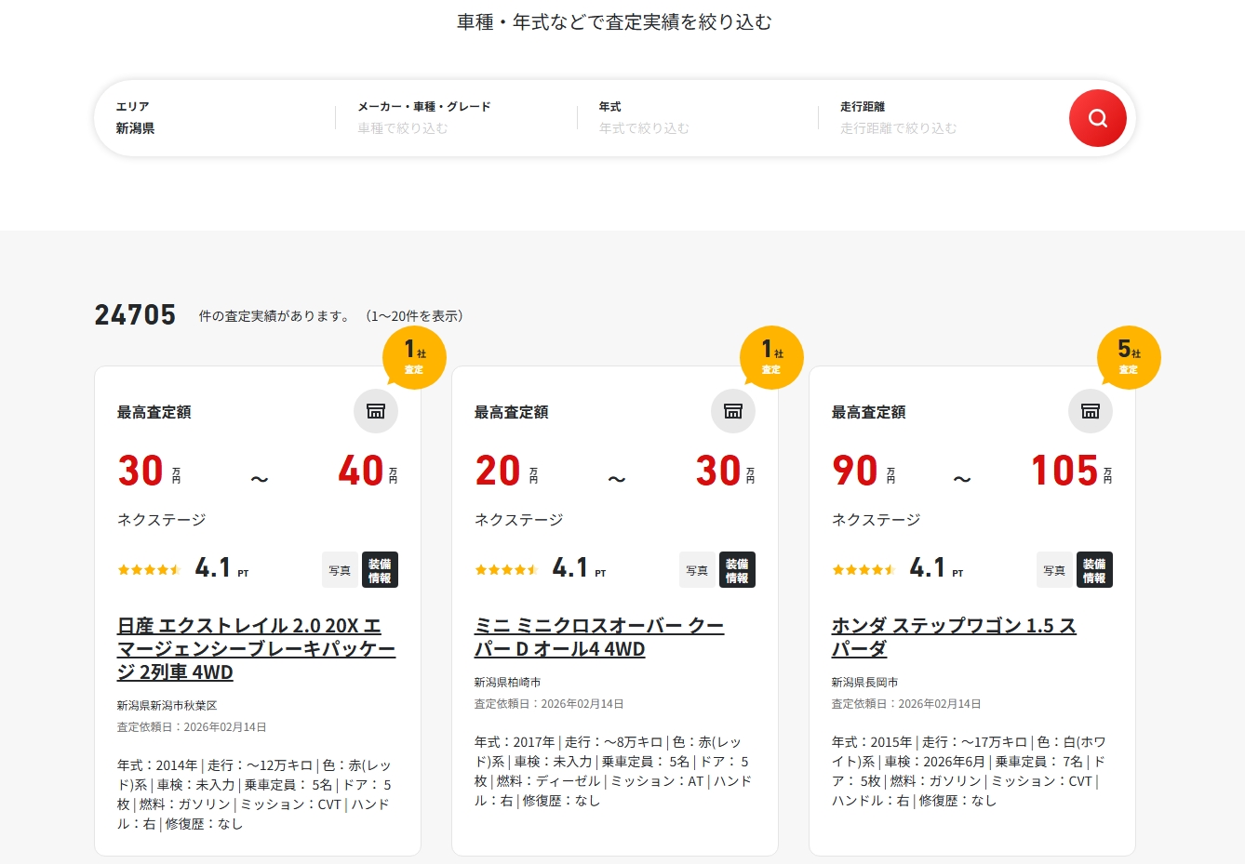Click star rating on Nissan X-Trail card
This screenshot has height=864, width=1245.
[x=149, y=569]
